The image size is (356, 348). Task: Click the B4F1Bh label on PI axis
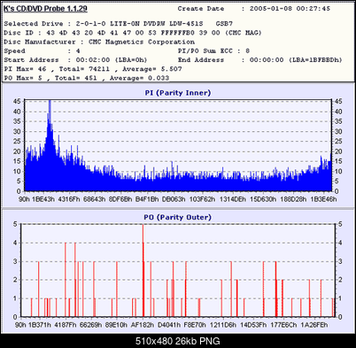(147, 199)
